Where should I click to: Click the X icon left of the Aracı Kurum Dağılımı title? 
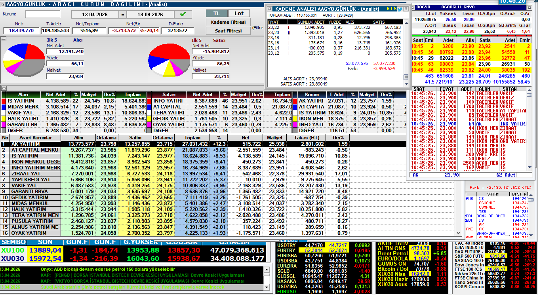3,4
